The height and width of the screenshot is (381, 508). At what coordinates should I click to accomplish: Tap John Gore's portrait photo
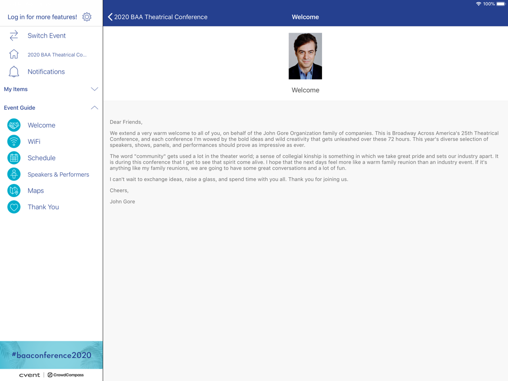pos(305,56)
